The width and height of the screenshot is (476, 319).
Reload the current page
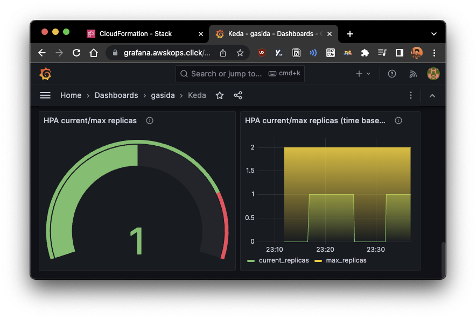[x=76, y=53]
